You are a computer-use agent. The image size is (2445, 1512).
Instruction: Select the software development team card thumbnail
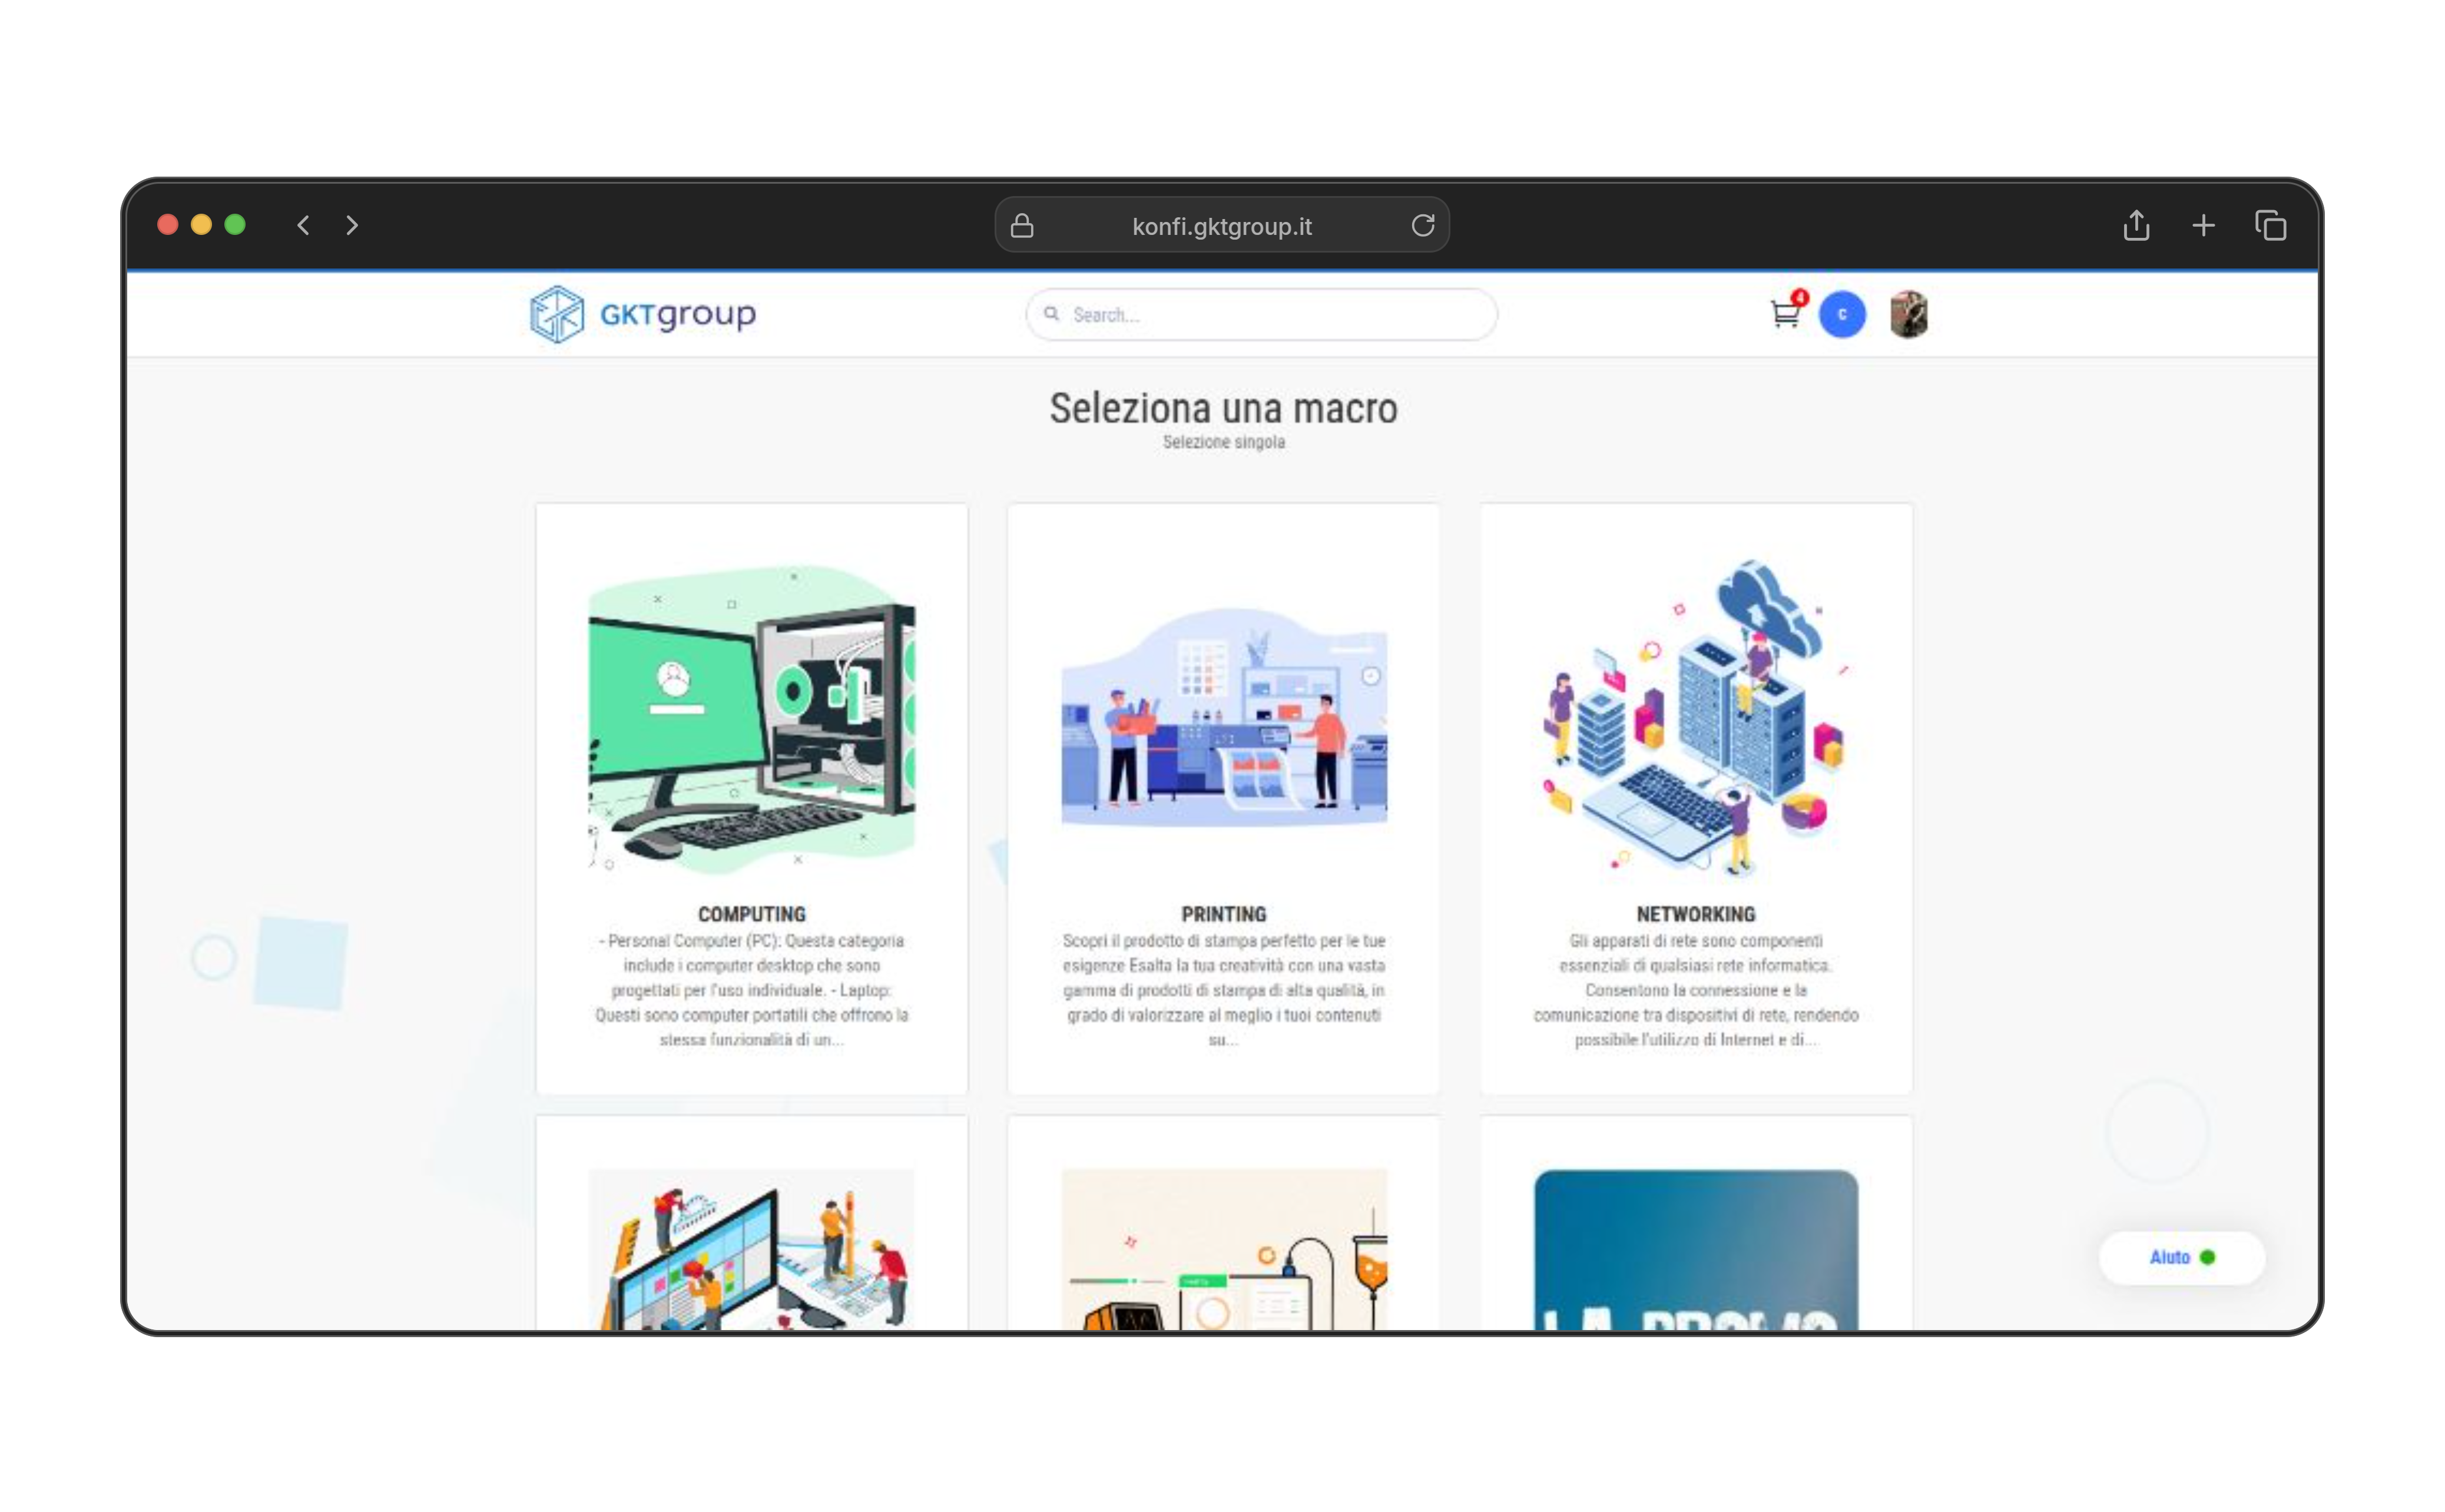pos(751,1249)
